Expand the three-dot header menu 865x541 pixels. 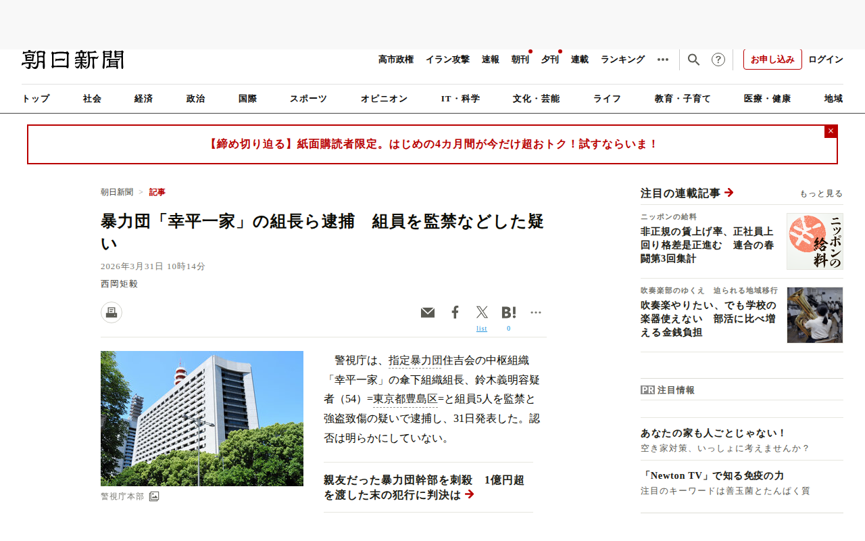click(x=663, y=60)
